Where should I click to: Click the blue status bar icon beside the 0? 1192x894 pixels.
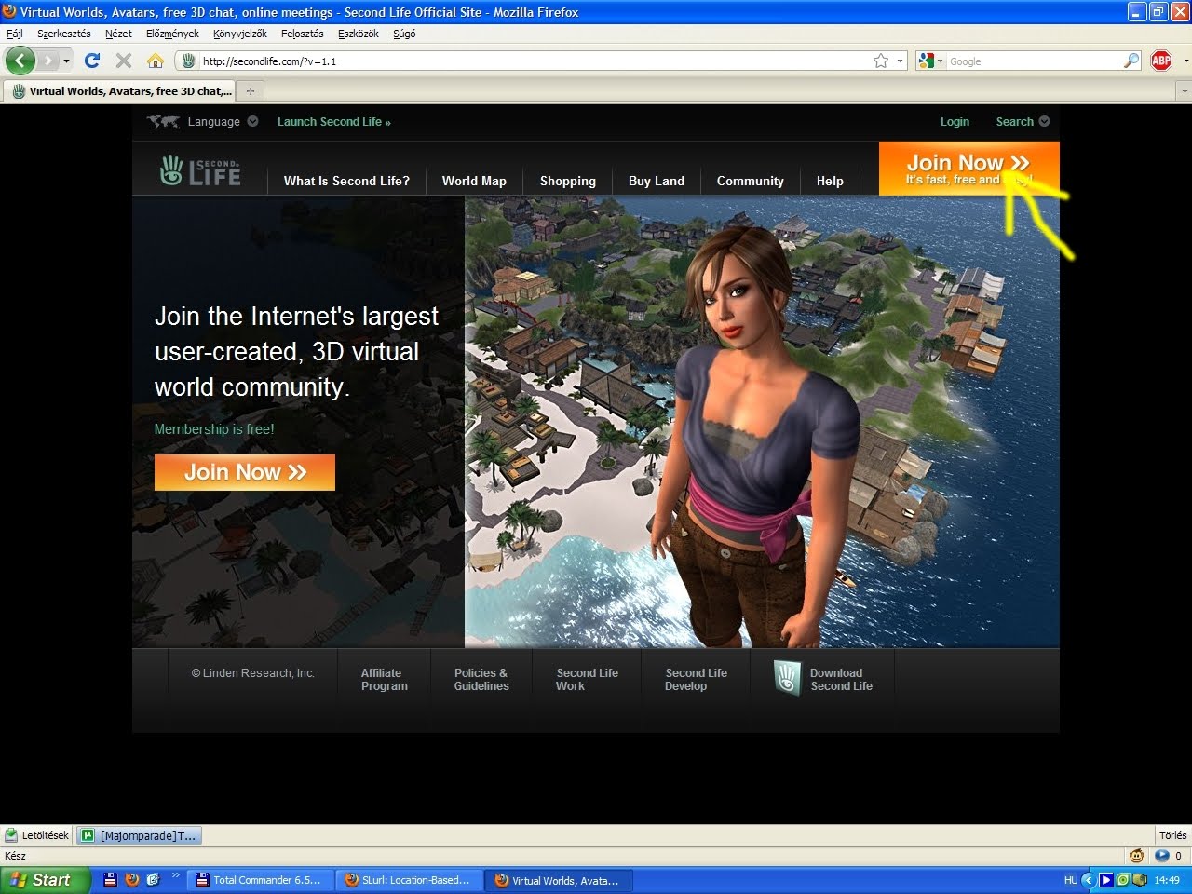(1162, 856)
